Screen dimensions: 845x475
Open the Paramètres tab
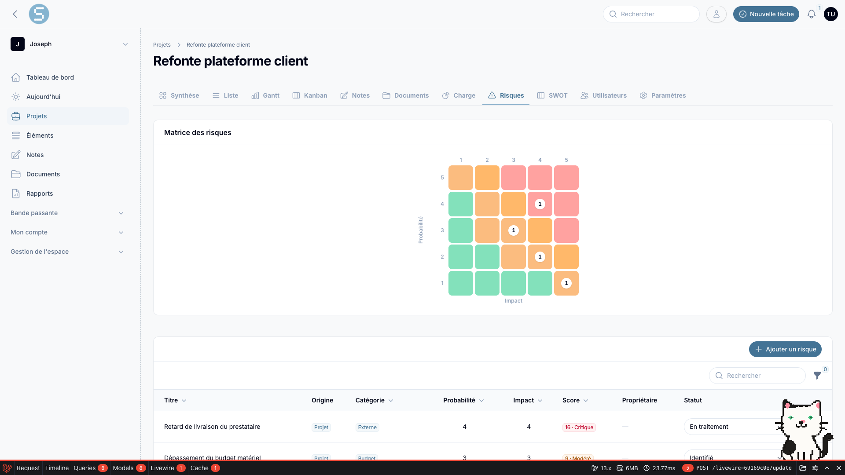663,95
